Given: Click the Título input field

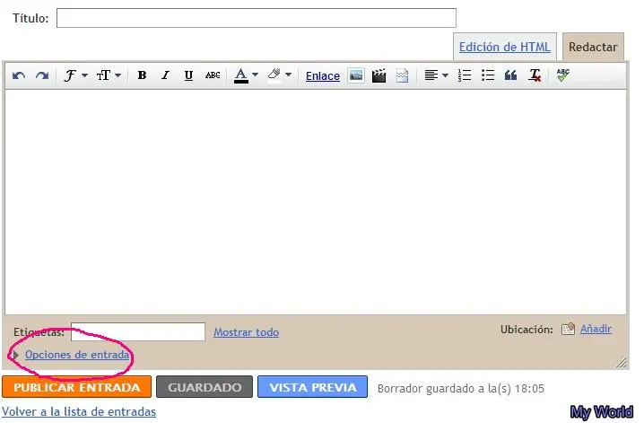Looking at the screenshot, I should 257,18.
